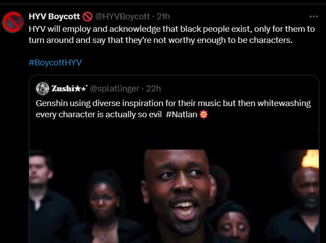
Task: Click the star symbols after Zushi's name
Action: (x=82, y=88)
